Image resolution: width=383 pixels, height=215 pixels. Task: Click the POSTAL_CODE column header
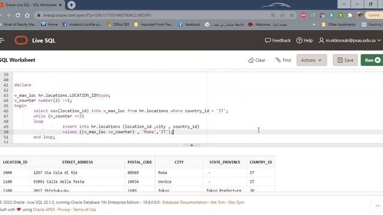coord(139,162)
